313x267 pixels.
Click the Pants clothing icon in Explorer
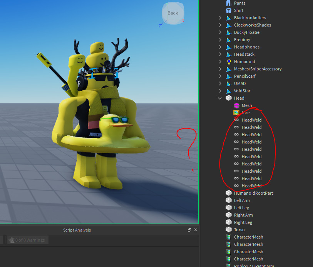[229, 3]
